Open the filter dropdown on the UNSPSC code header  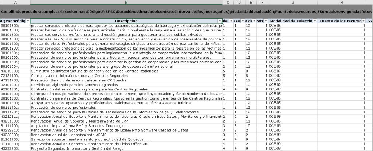[x=28, y=21]
